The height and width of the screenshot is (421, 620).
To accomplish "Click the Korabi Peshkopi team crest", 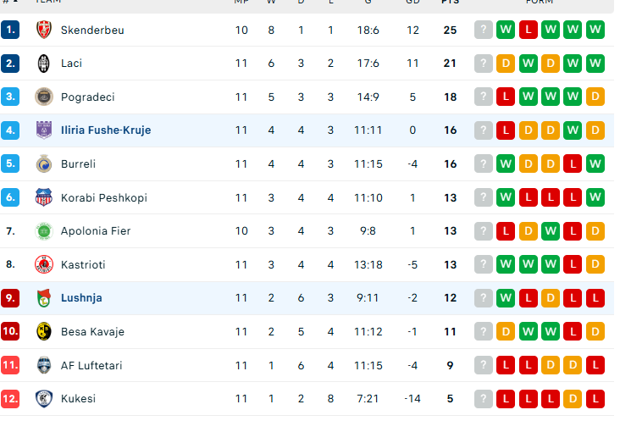I will click(43, 197).
